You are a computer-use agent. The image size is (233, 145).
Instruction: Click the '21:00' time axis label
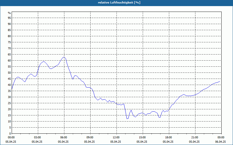(194, 137)
